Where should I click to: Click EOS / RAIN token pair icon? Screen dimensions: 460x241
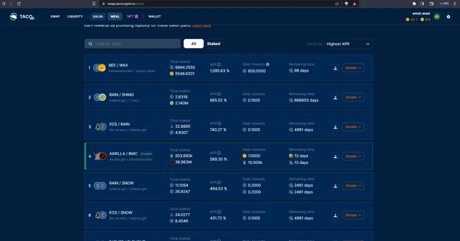click(x=101, y=127)
